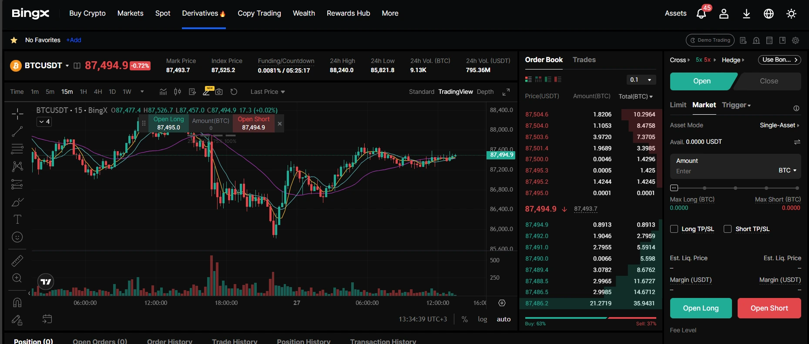The height and width of the screenshot is (344, 809).
Task: Open the calculator icon in top toolbar
Action: tap(769, 40)
